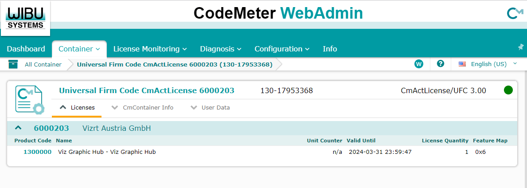Open help via question mark icon
Viewport: 527px width, 188px height.
(440, 64)
